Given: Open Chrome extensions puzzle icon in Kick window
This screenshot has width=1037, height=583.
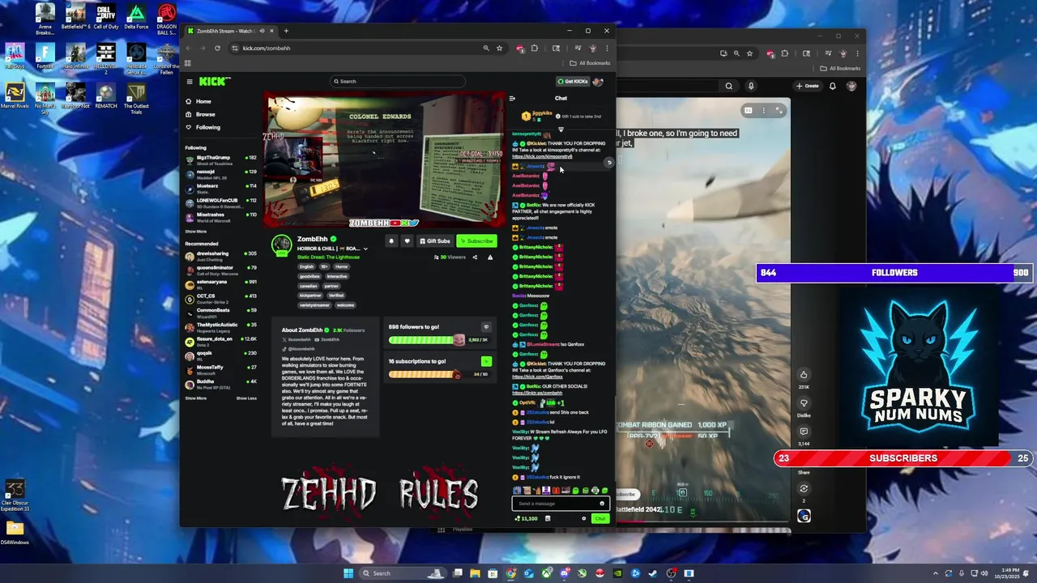Looking at the screenshot, I should click(x=534, y=48).
